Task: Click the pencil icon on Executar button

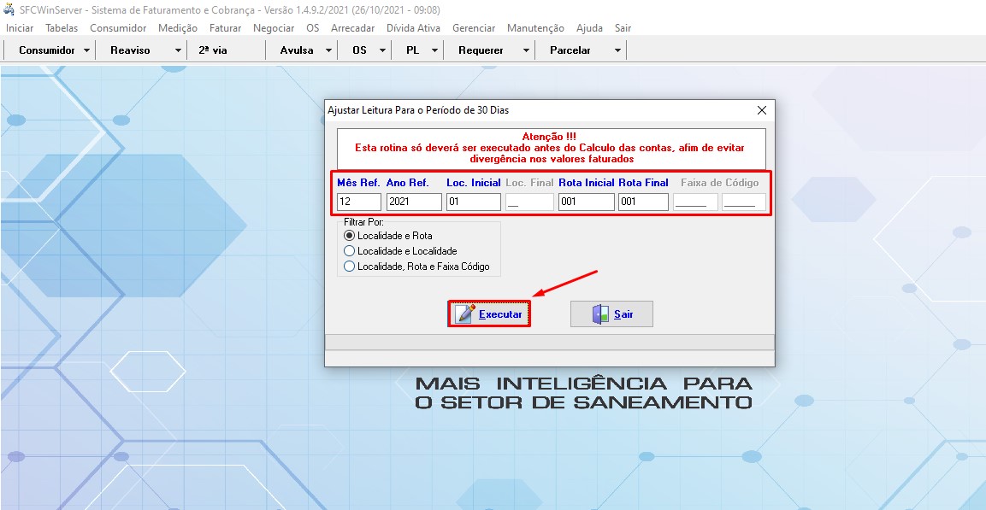Action: [x=465, y=314]
